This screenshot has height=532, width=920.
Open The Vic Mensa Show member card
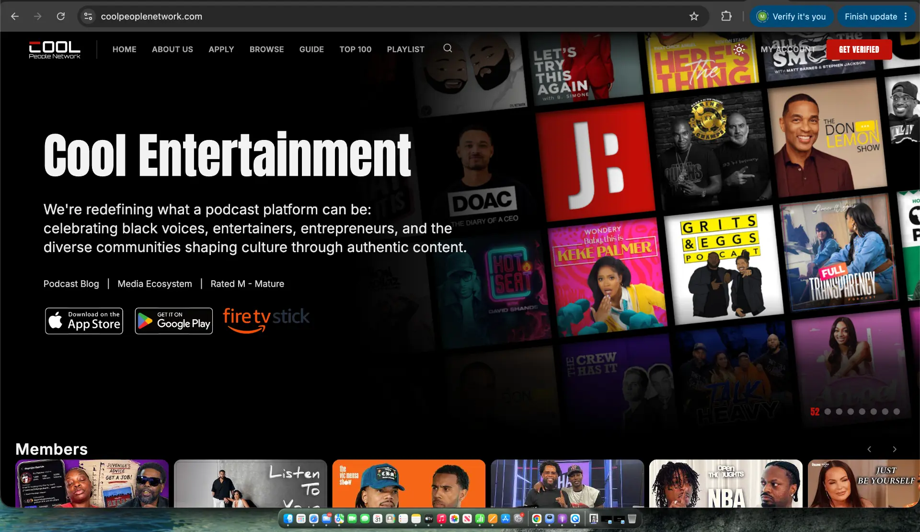pyautogui.click(x=409, y=484)
